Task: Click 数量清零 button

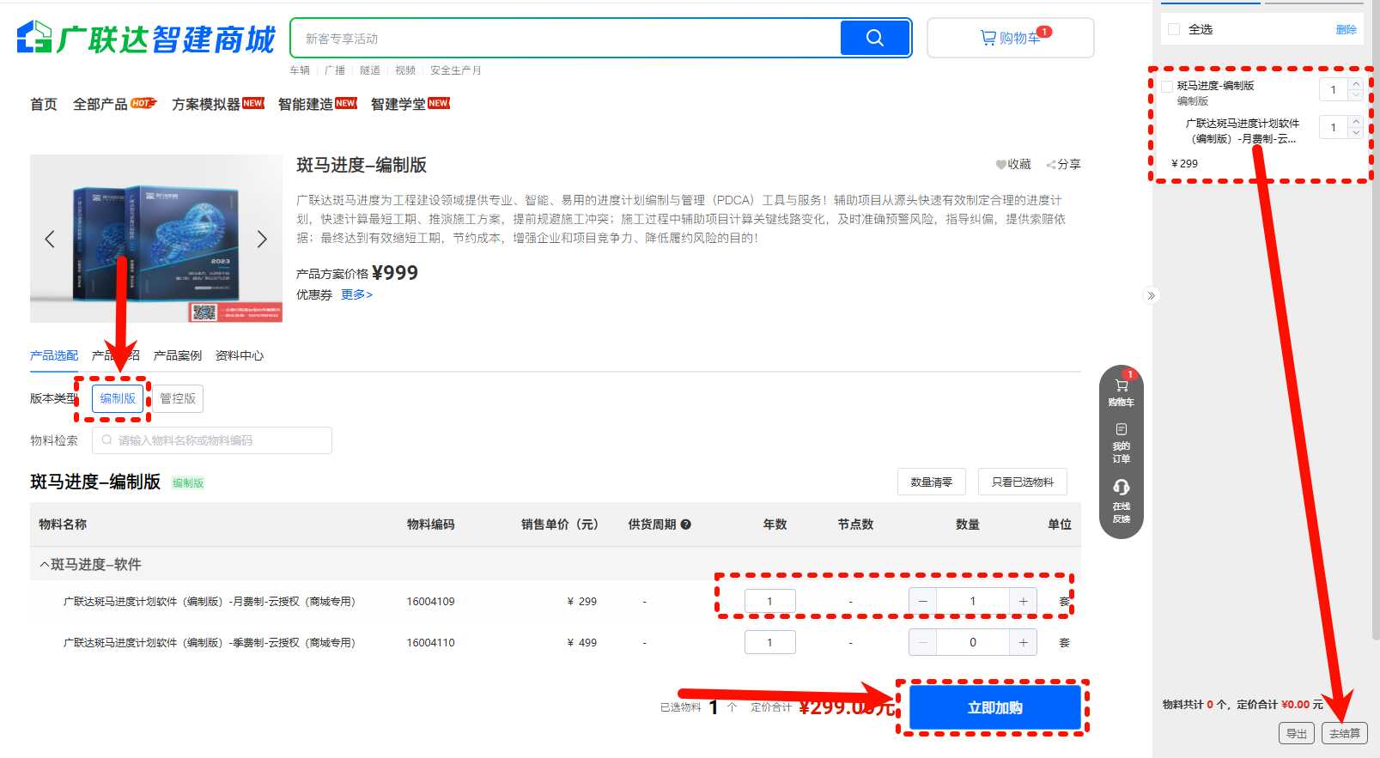Action: 932,482
